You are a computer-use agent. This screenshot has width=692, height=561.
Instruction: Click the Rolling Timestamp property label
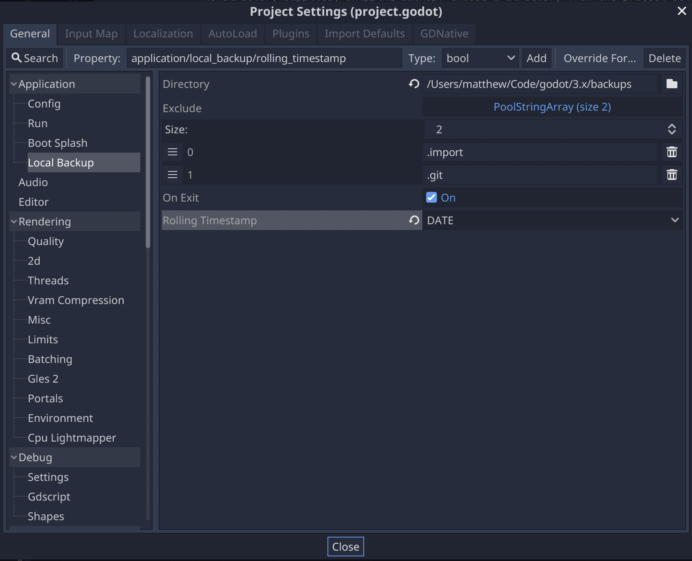pos(210,220)
